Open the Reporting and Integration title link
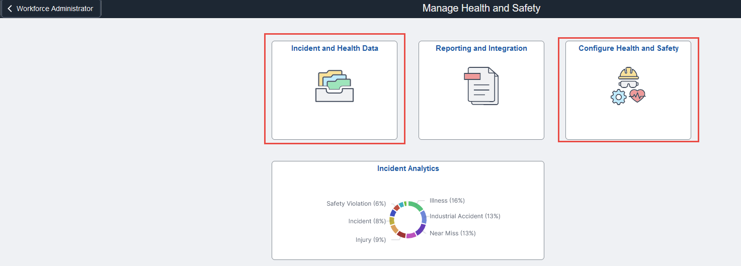741x266 pixels. click(x=481, y=48)
